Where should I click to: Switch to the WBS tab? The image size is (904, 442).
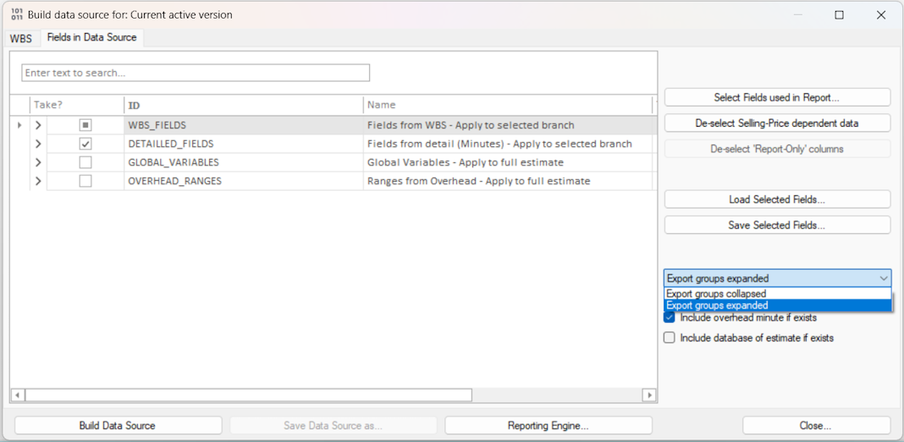[21, 39]
